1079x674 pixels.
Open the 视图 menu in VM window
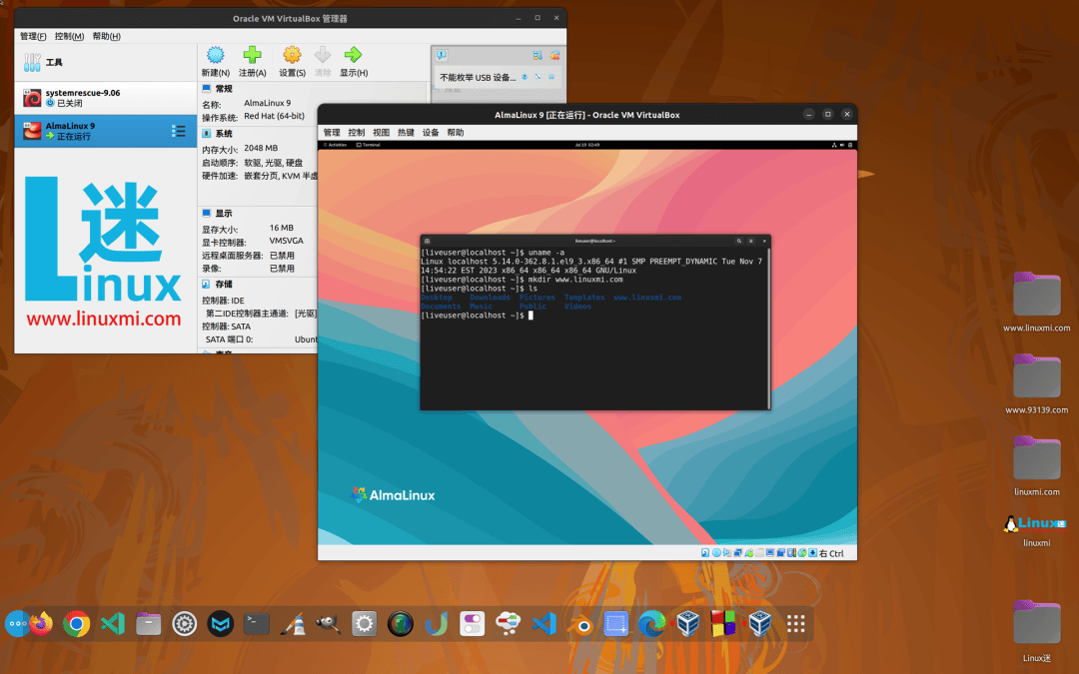coord(381,133)
